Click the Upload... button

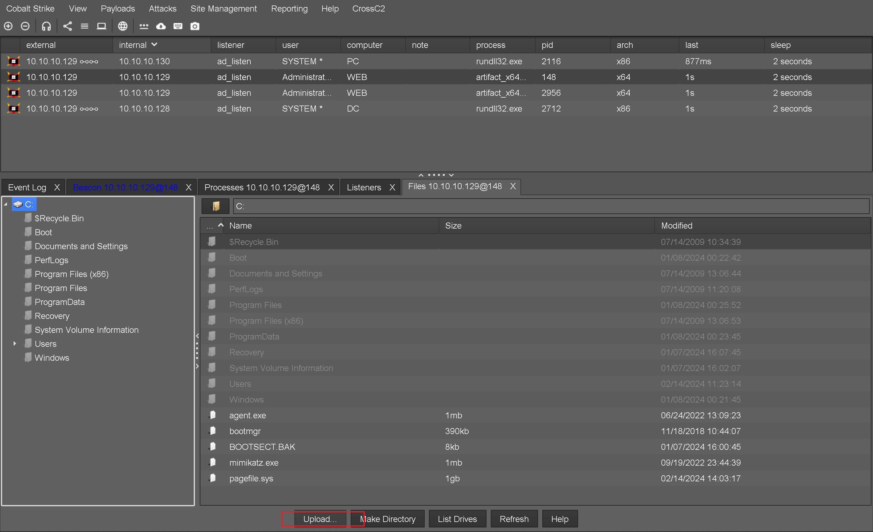point(319,519)
